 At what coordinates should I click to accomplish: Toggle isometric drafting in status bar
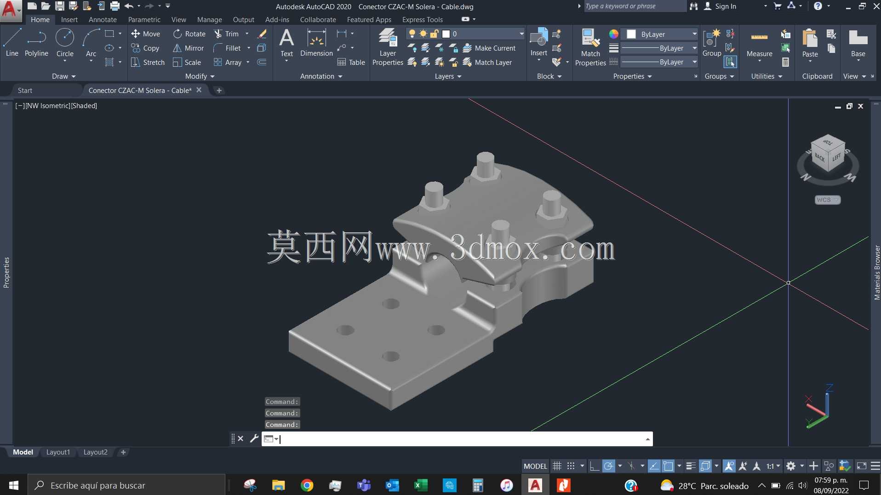pyautogui.click(x=631, y=466)
